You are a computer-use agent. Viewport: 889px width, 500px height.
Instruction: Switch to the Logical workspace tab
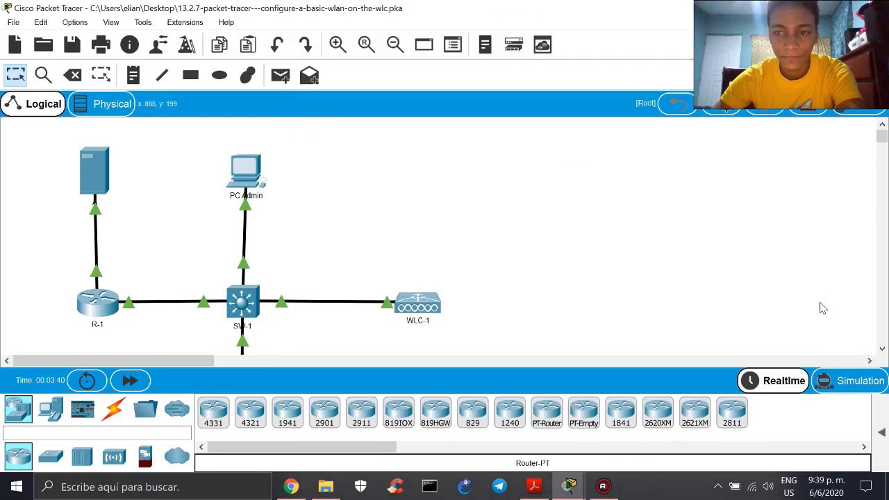click(x=33, y=104)
